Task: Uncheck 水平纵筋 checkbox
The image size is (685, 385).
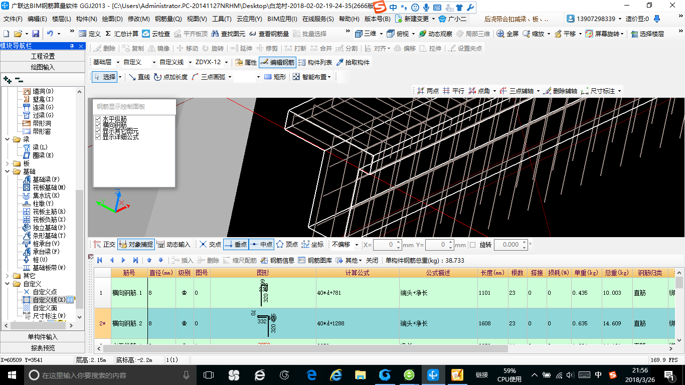Action: point(98,119)
